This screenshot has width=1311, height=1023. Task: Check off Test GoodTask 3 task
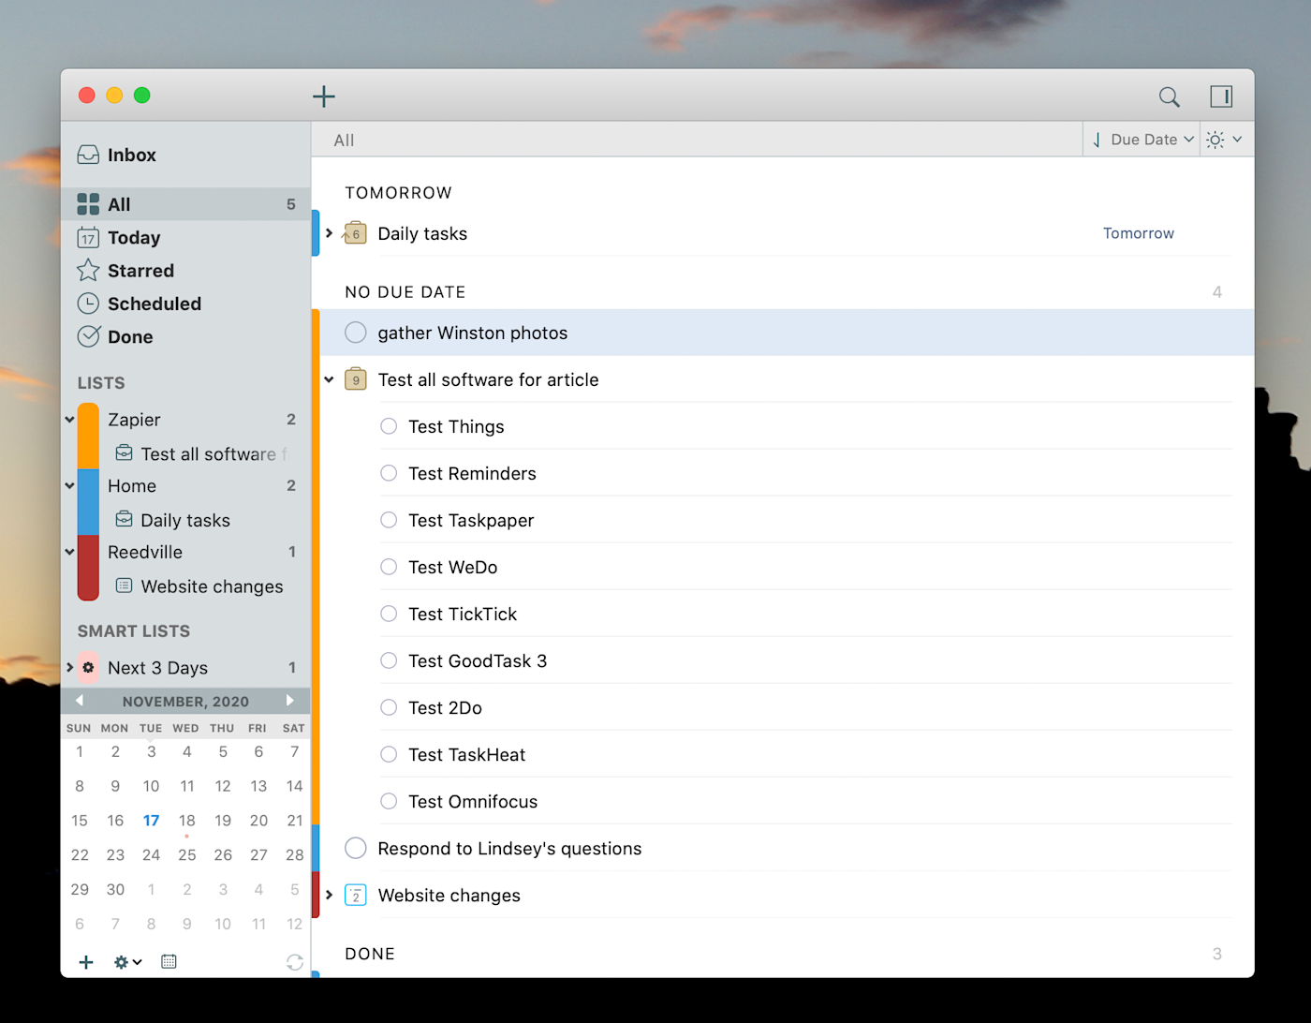389,660
